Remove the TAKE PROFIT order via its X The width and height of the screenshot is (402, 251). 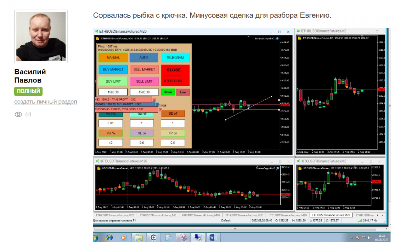coord(154,100)
